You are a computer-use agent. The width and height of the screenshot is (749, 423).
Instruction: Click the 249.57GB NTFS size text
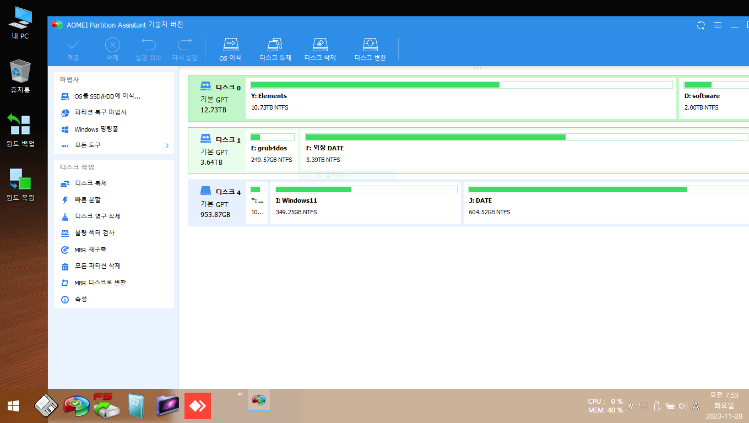pos(272,160)
